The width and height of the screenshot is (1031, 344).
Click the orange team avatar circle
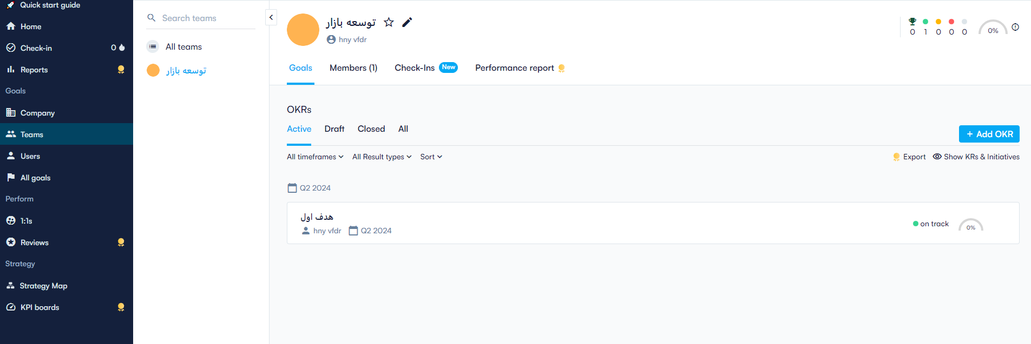pos(303,30)
